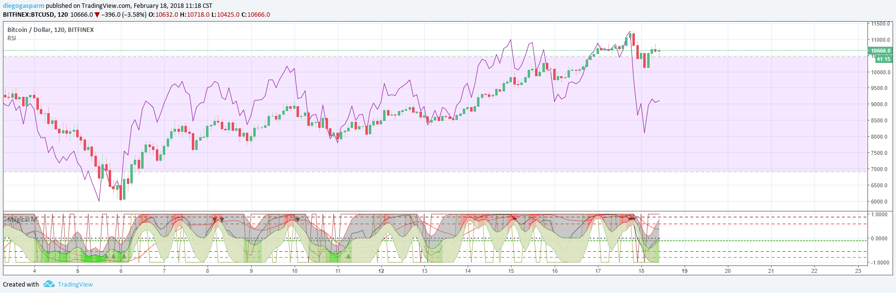Click the 11000.0 price axis label

click(x=880, y=40)
